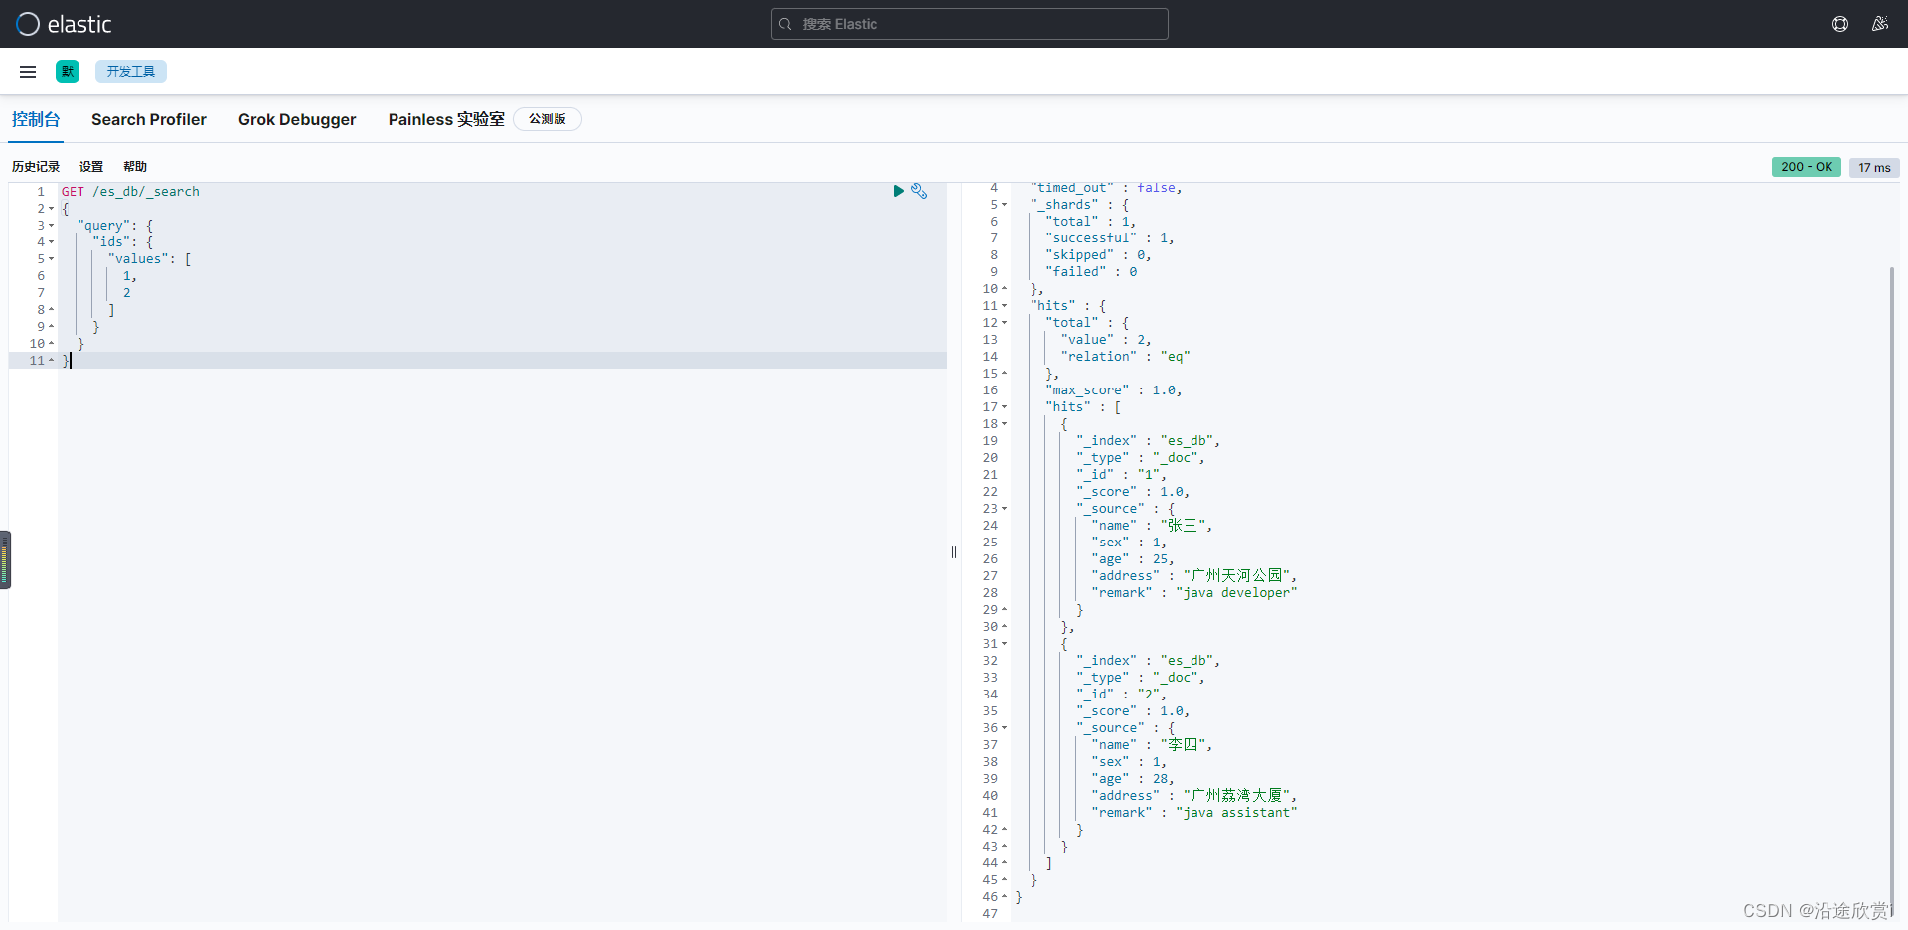The width and height of the screenshot is (1908, 930).
Task: Collapse the "ids" block on line 4
Action: pos(51,242)
